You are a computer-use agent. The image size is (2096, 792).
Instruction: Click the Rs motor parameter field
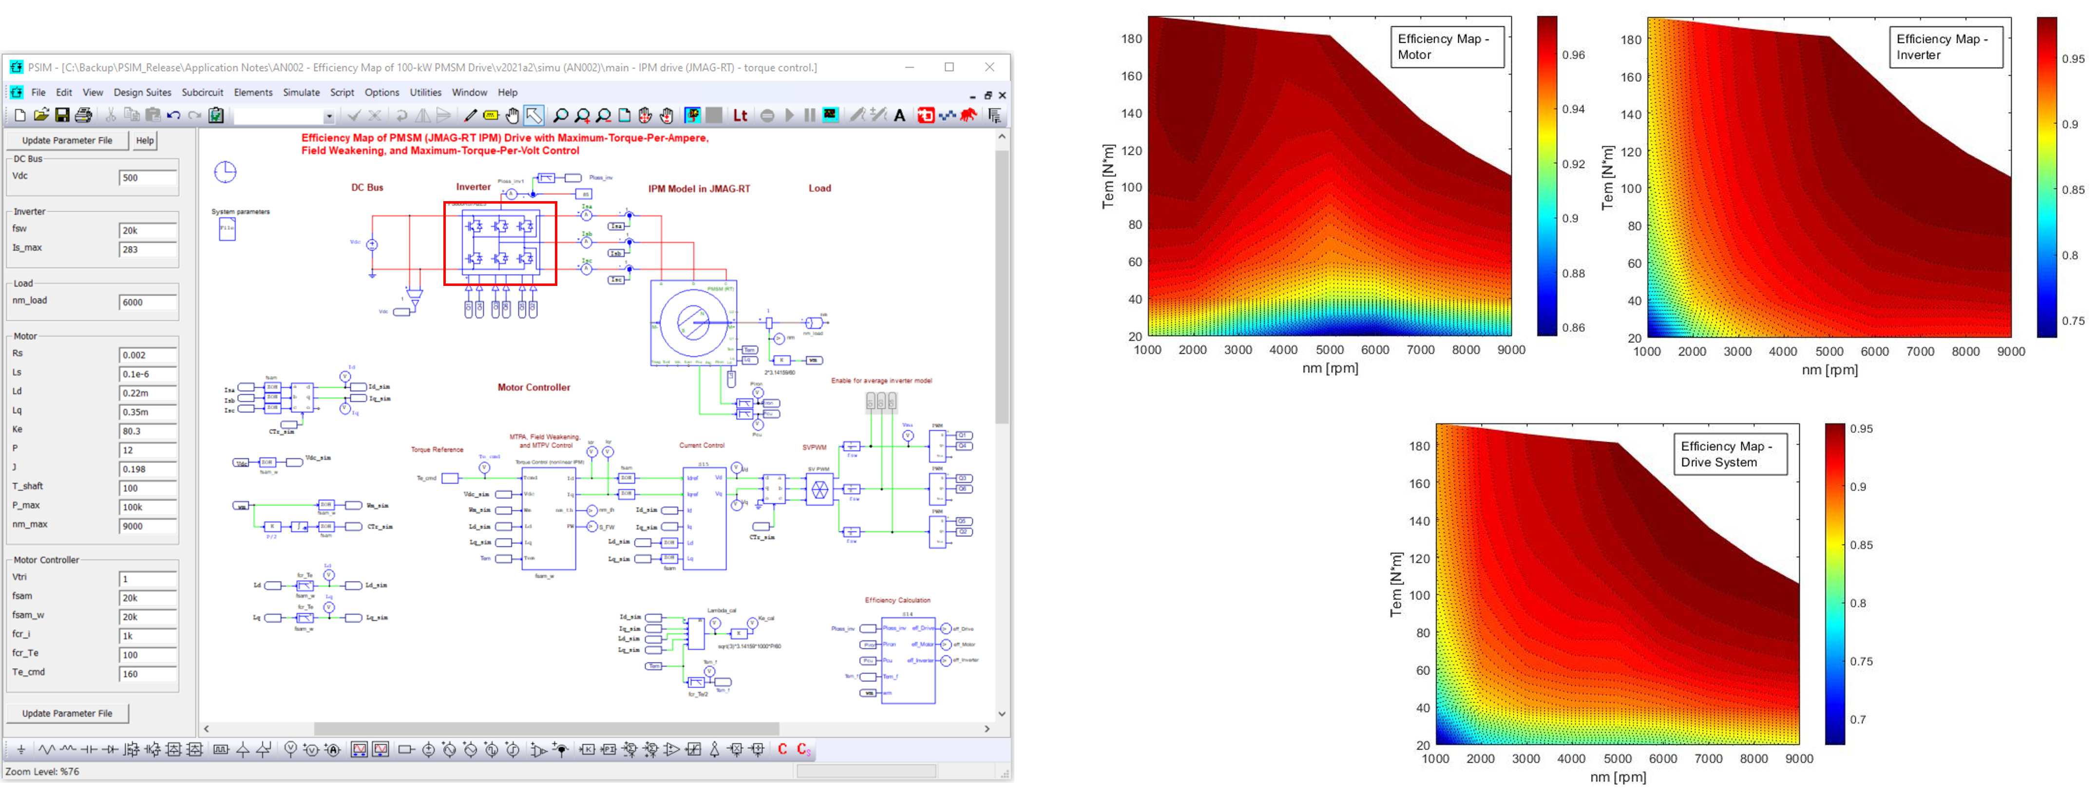tap(148, 356)
